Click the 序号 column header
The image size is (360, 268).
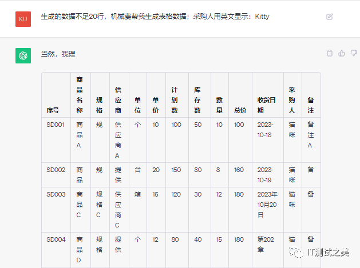coord(53,110)
